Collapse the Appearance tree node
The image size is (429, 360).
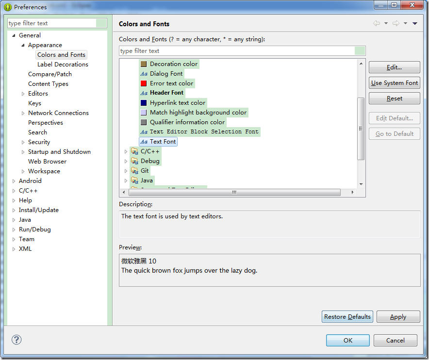(23, 45)
